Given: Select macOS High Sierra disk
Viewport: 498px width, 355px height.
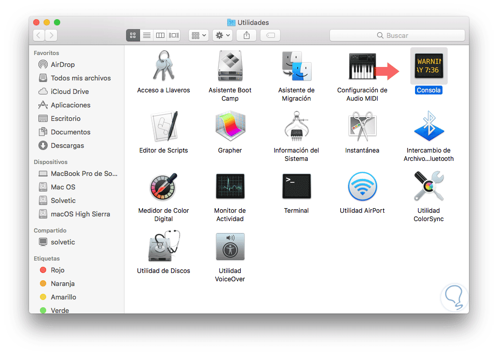Looking at the screenshot, I should (76, 214).
